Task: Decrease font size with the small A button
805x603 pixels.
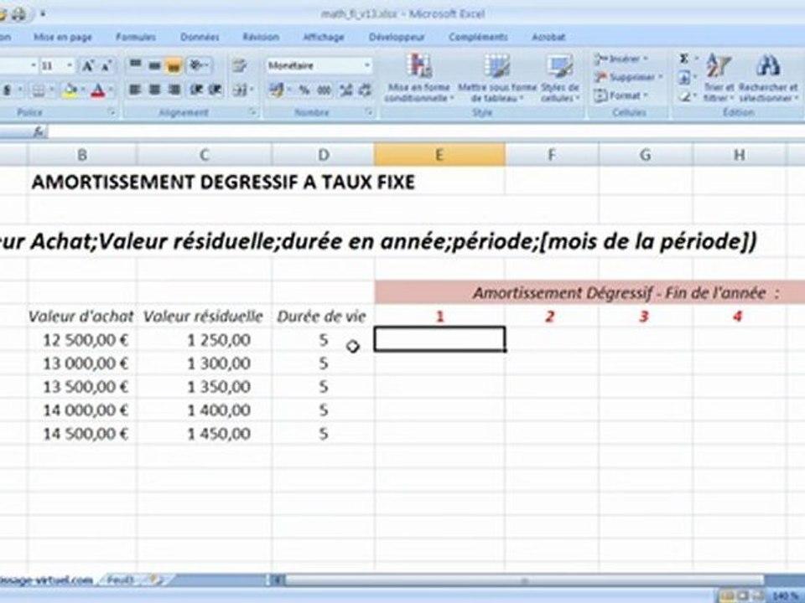Action: pyautogui.click(x=106, y=66)
